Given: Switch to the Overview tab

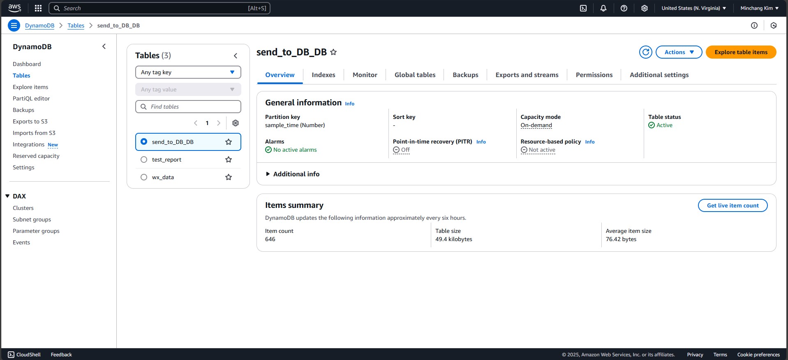Looking at the screenshot, I should (280, 75).
